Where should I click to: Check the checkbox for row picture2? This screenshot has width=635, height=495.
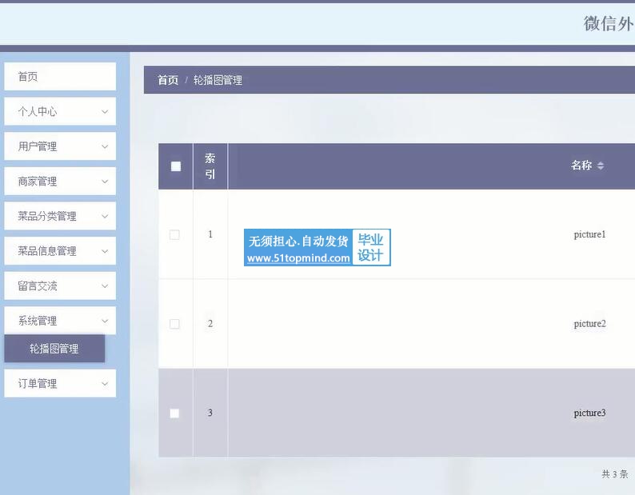pos(174,324)
